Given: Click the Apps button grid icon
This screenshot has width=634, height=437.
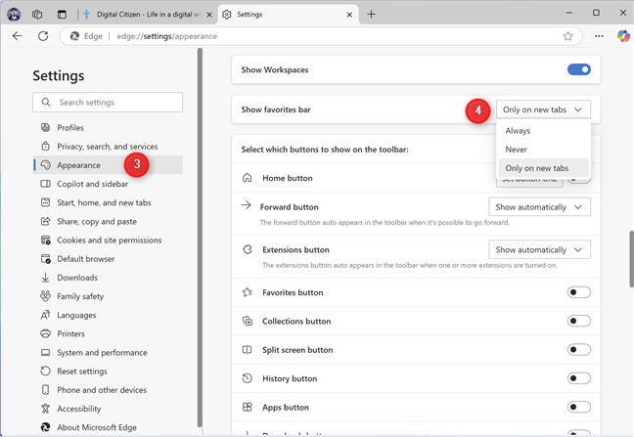Looking at the screenshot, I should point(248,407).
